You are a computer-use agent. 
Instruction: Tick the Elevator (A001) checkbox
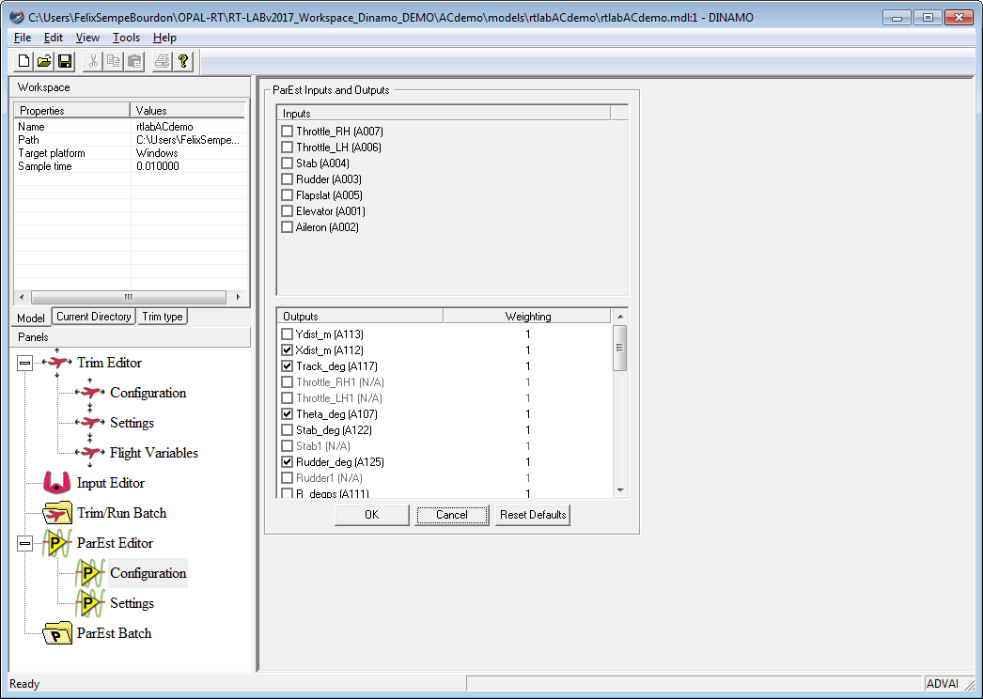288,211
